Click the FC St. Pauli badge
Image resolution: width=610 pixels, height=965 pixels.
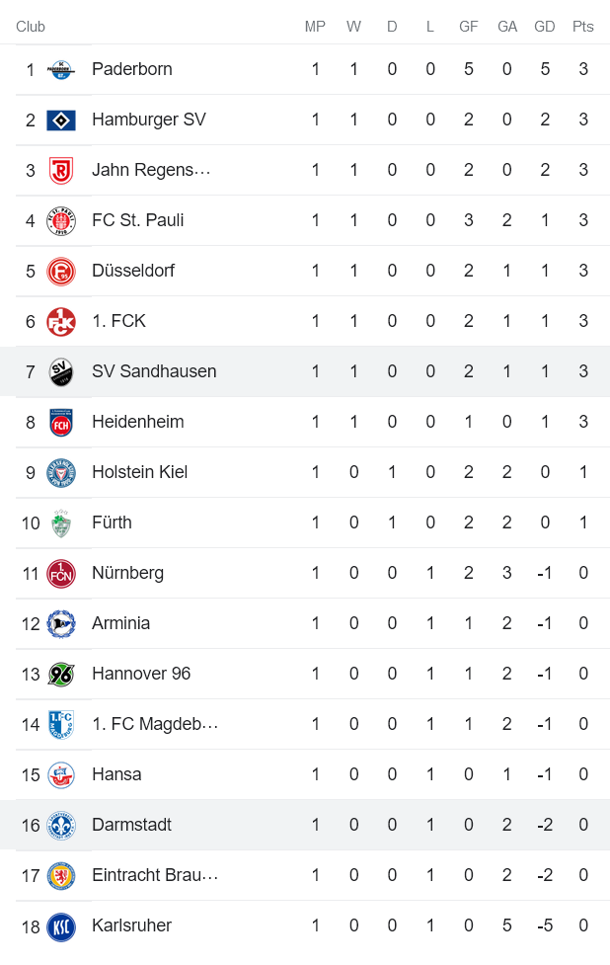[x=59, y=220]
